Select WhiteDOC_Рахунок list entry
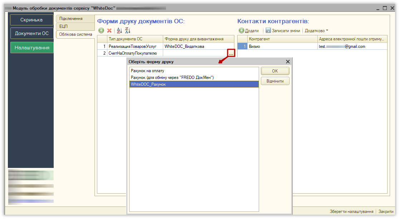This screenshot has height=219, width=399. pyautogui.click(x=194, y=84)
